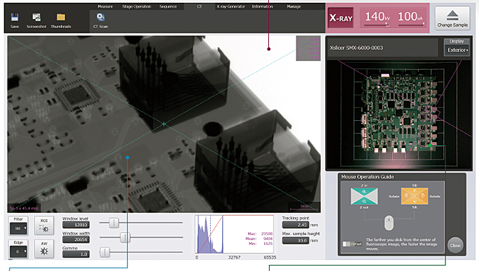Click the Gamma slider handle
This screenshot has width=479, height=271.
point(105,252)
